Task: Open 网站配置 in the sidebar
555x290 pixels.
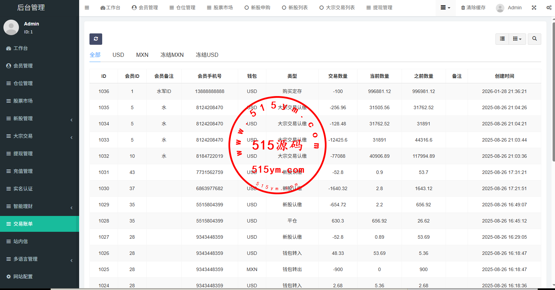Action: point(23,277)
